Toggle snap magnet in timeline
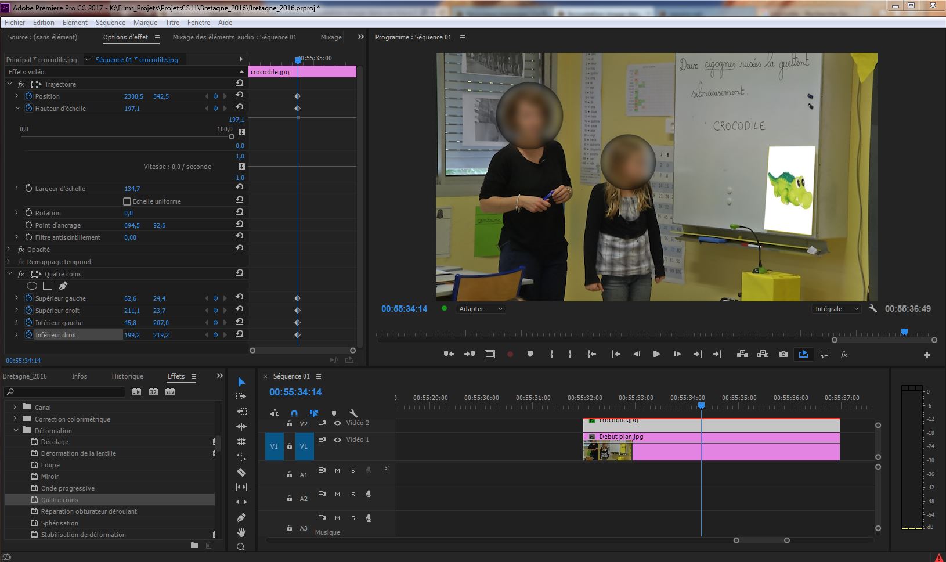946x562 pixels. [294, 413]
